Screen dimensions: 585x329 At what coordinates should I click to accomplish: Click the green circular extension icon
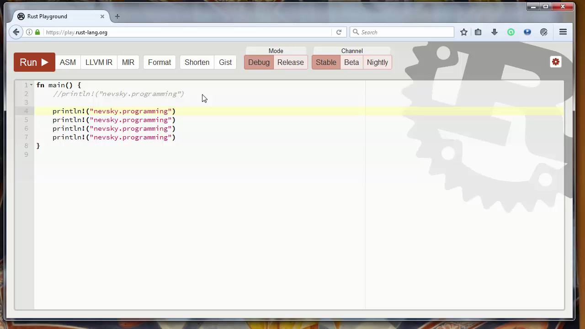[x=511, y=32]
